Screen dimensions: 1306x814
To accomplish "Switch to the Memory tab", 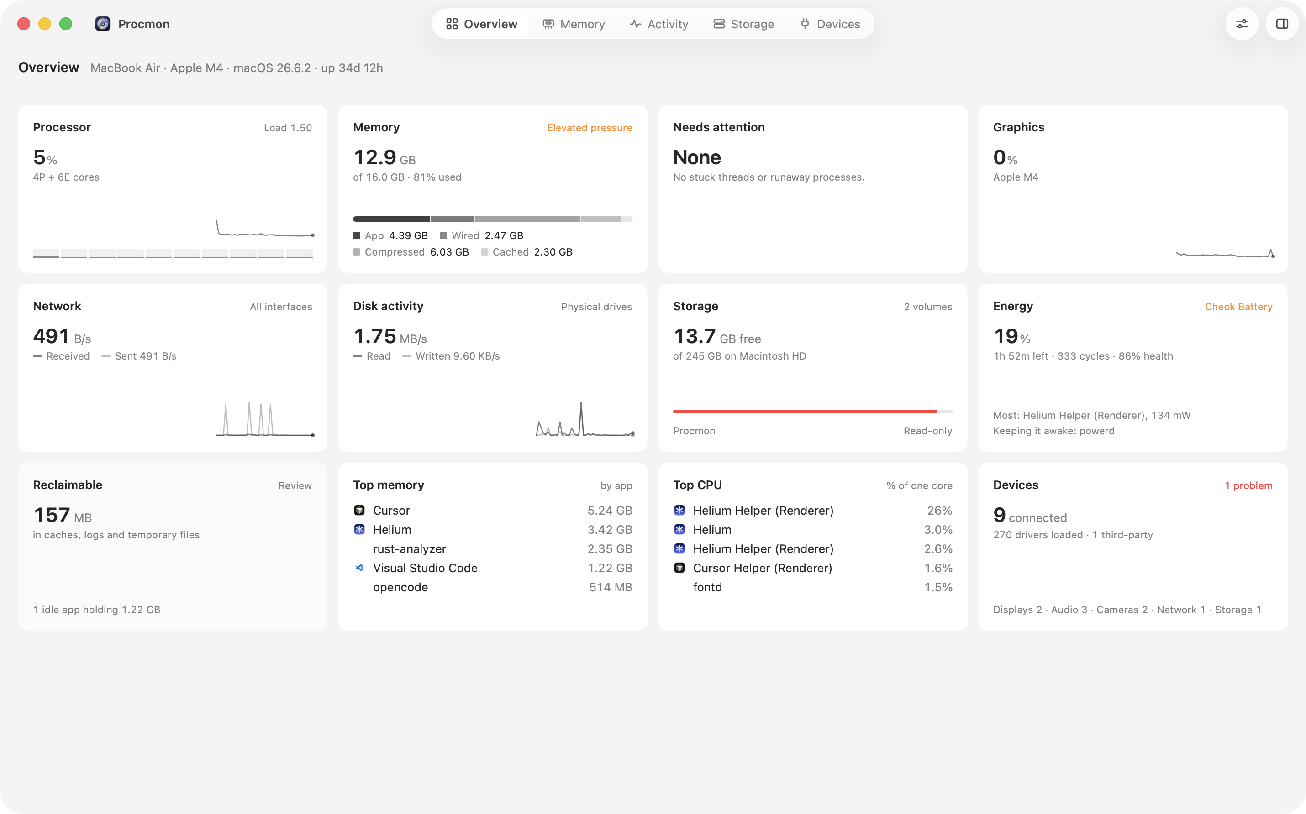I will (573, 24).
